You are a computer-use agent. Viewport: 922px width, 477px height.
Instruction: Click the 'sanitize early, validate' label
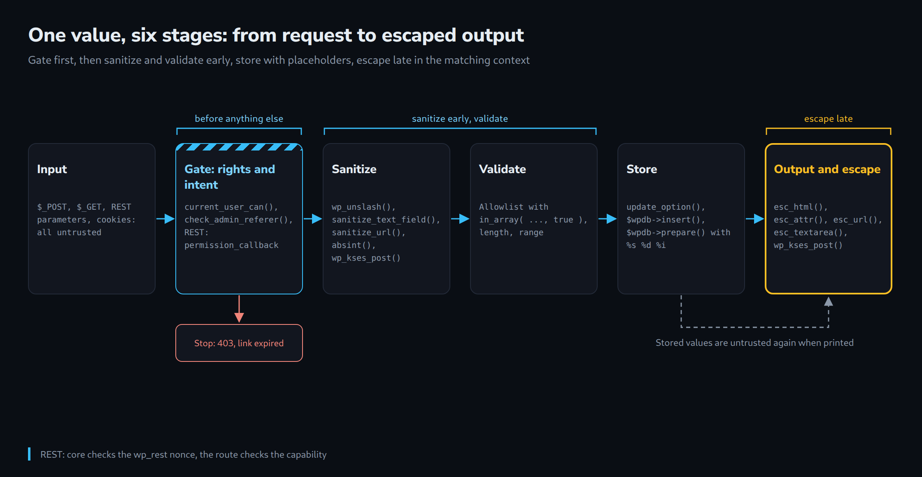coord(460,118)
